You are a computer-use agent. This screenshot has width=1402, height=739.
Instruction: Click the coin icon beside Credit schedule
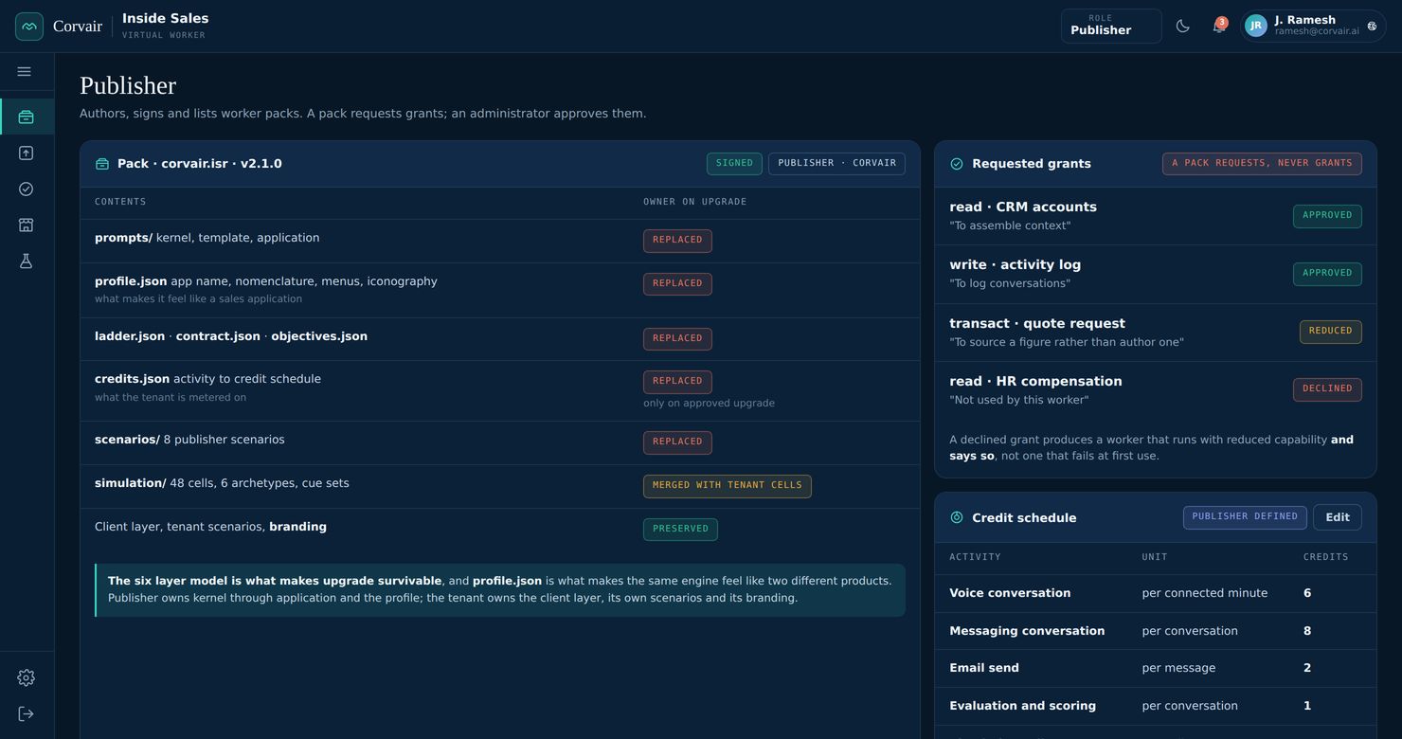point(957,517)
